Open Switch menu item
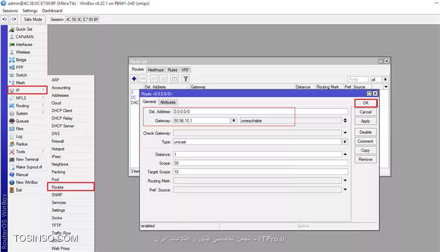 pos(27,75)
